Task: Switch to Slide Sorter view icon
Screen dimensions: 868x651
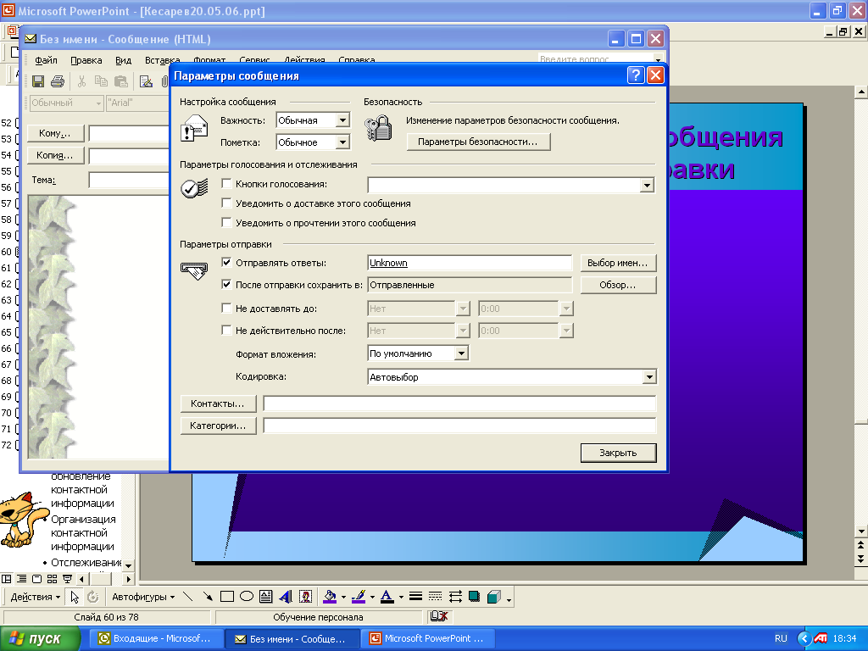Action: 52,579
